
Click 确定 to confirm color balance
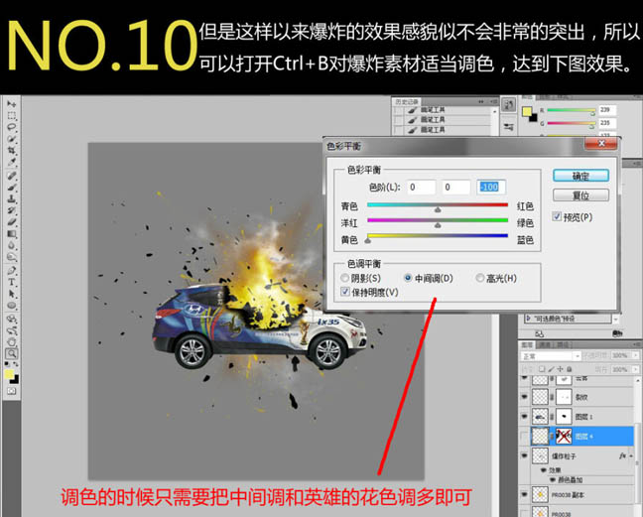pos(580,176)
